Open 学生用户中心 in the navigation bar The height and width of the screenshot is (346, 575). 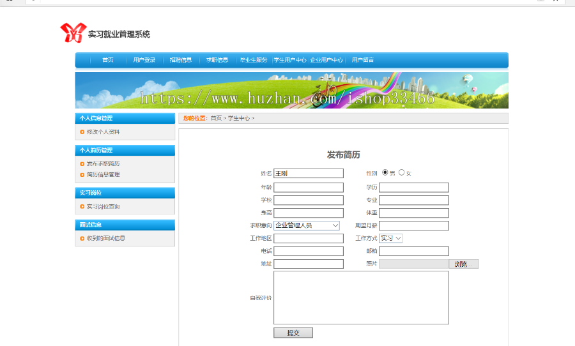pos(290,60)
